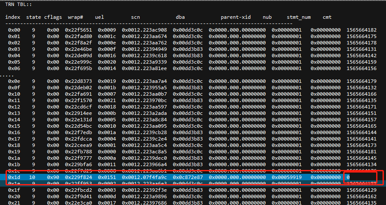This screenshot has width=386, height=205.
Task: Click cmt value 1565664166
Action: 362,94
